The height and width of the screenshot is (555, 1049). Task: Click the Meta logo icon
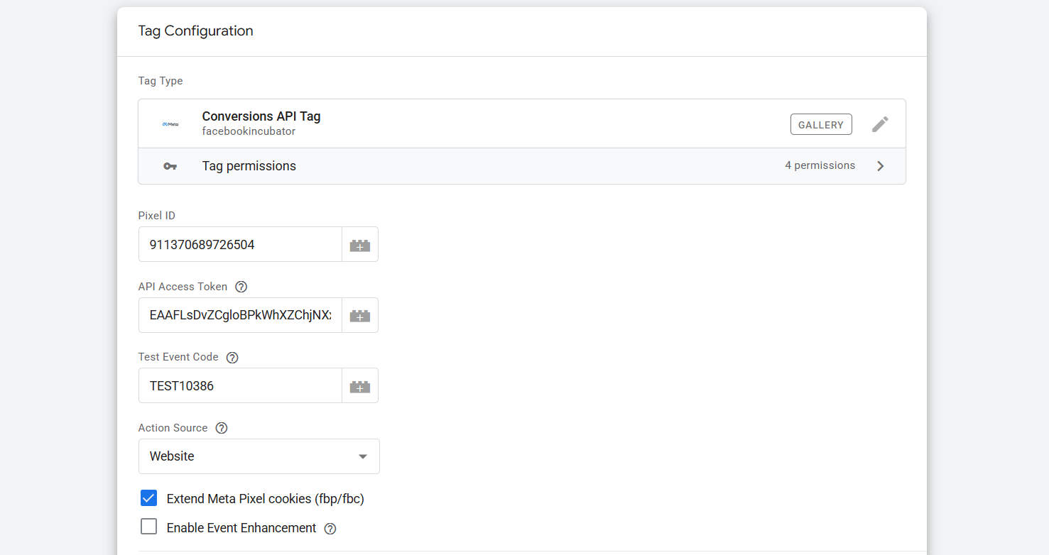point(170,124)
